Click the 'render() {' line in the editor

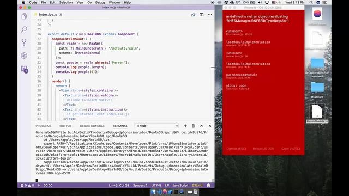61,81
